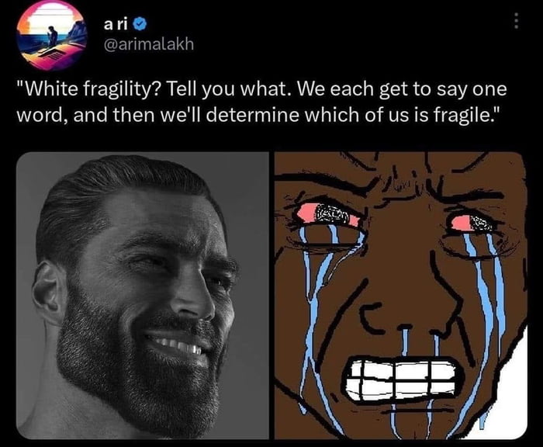Enlarge the black-and-white bearded man photo
Viewport: 543px width, 447px height.
[x=142, y=296]
